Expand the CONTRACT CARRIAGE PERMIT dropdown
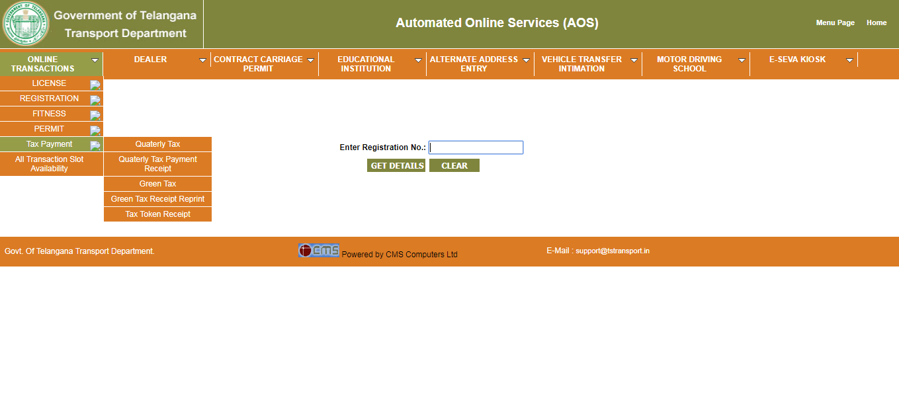 (x=310, y=60)
